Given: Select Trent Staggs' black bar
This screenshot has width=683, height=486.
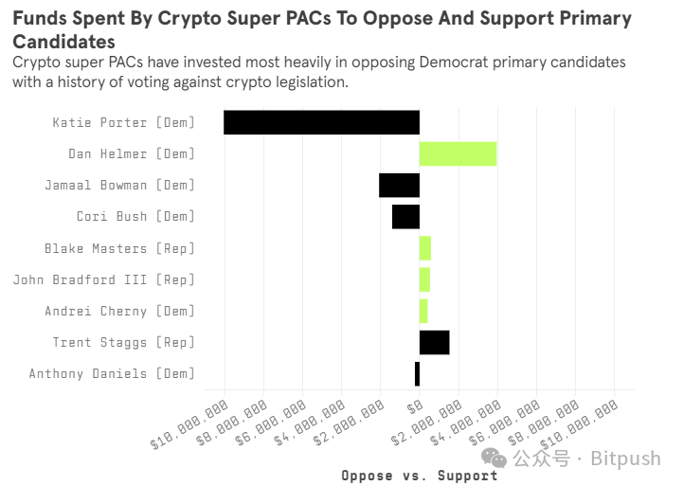Looking at the screenshot, I should [434, 342].
